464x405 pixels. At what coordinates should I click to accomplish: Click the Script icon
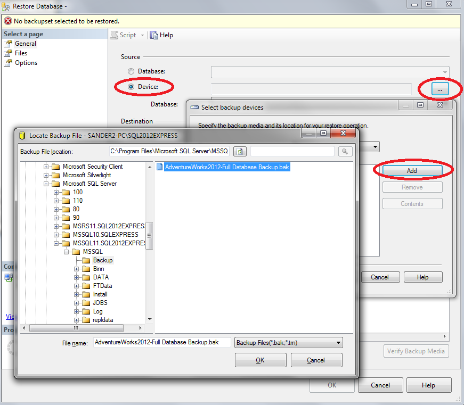[x=115, y=35]
